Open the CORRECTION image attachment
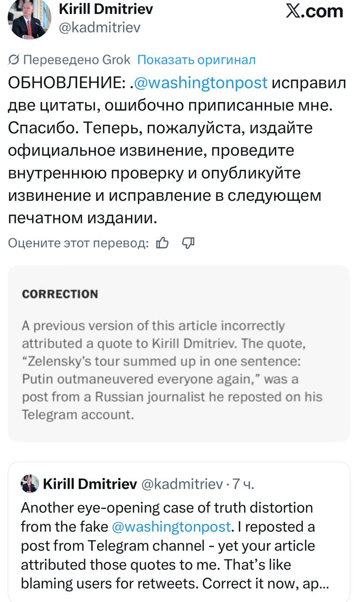The image size is (358, 602). tap(179, 354)
